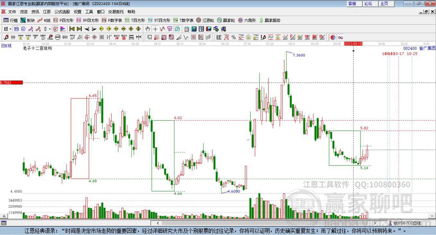Click the chart scrollbar's left arrow

pyautogui.click(x=158, y=223)
